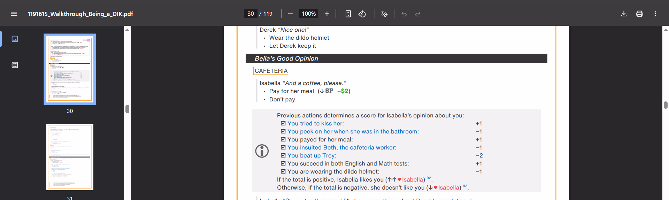The width and height of the screenshot is (669, 200).
Task: Select the draw annotation tool
Action: 384,14
